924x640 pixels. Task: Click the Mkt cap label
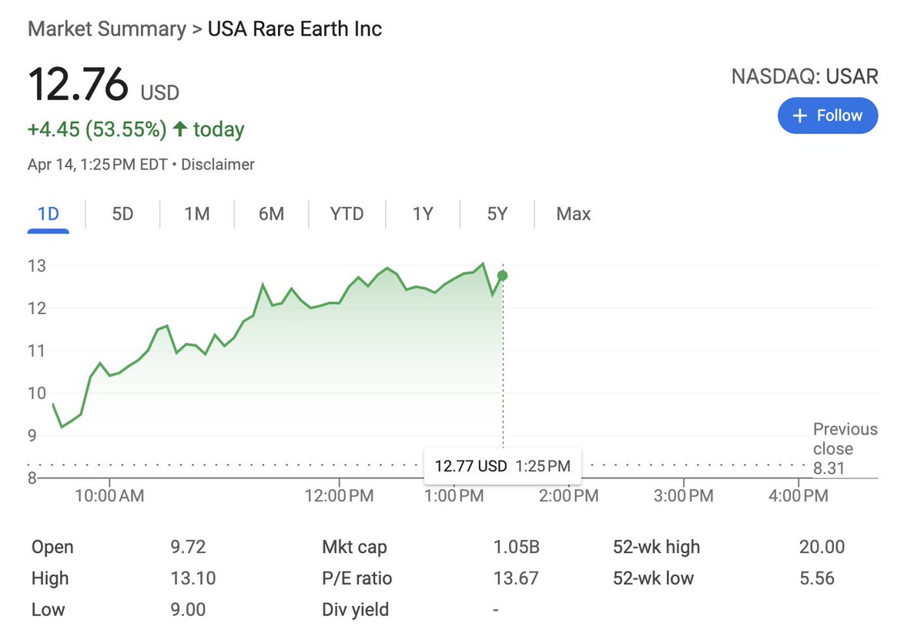(x=354, y=548)
